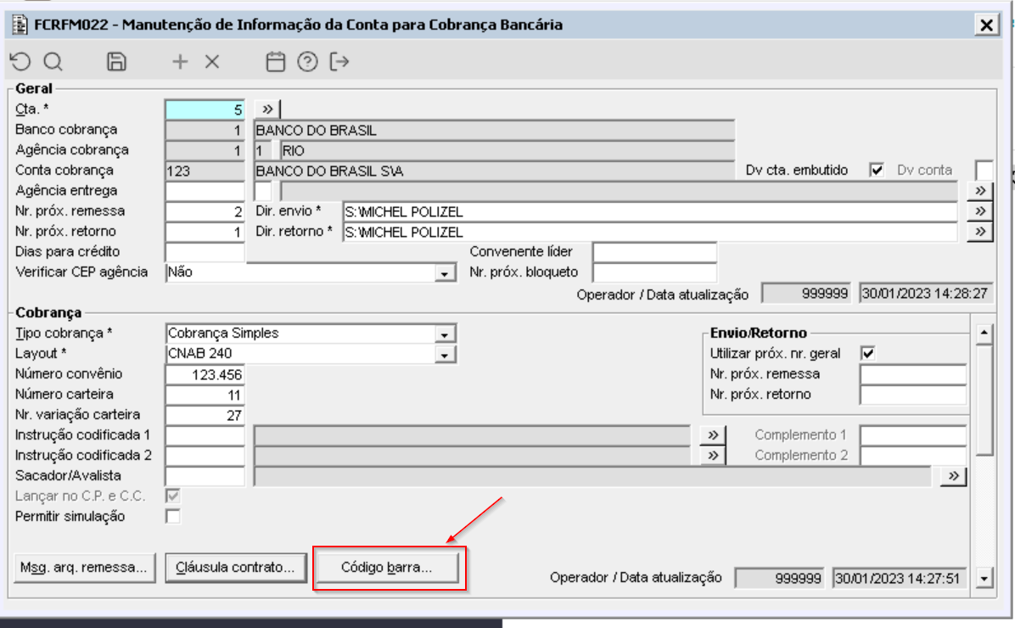The width and height of the screenshot is (1015, 628).
Task: Click the BANCO DO BRASIL bank name text
Action: click(x=316, y=130)
